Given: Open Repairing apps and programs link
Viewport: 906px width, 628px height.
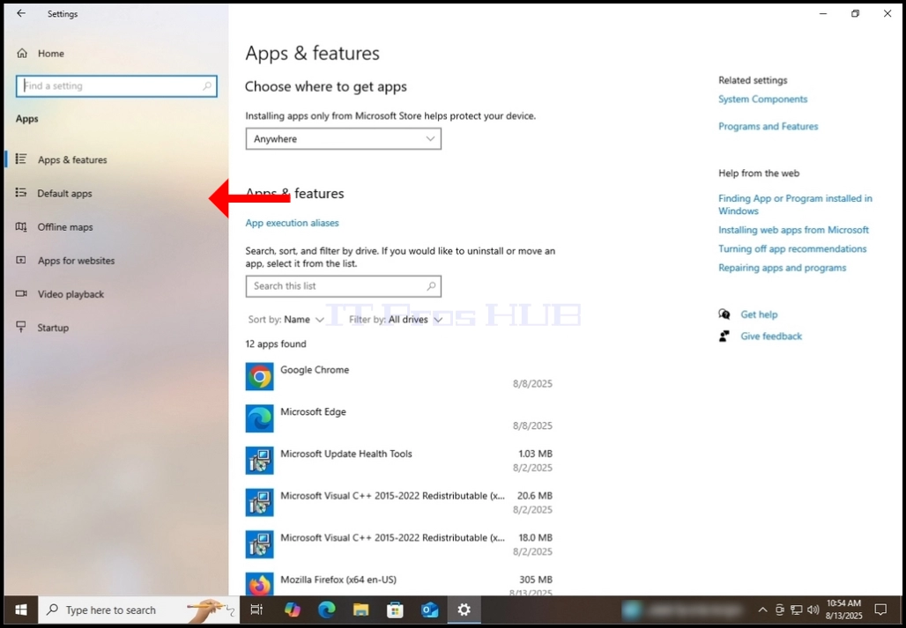Looking at the screenshot, I should 782,268.
